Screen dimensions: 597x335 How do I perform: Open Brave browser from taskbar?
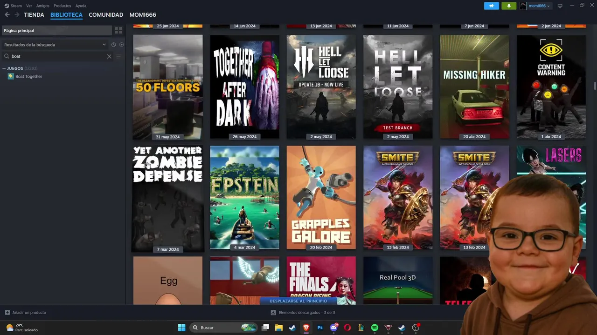coord(306,328)
